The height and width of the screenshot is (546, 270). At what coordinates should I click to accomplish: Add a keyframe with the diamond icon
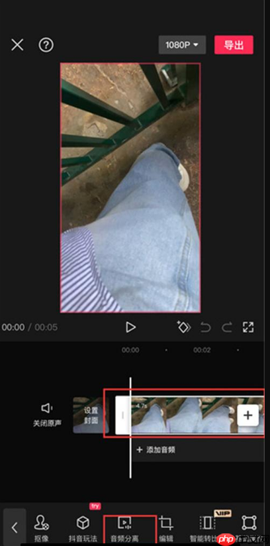tap(184, 327)
